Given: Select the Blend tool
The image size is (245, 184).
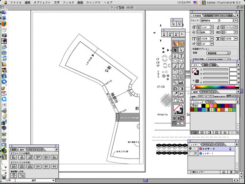Looking at the screenshot, I should [x=175, y=83].
